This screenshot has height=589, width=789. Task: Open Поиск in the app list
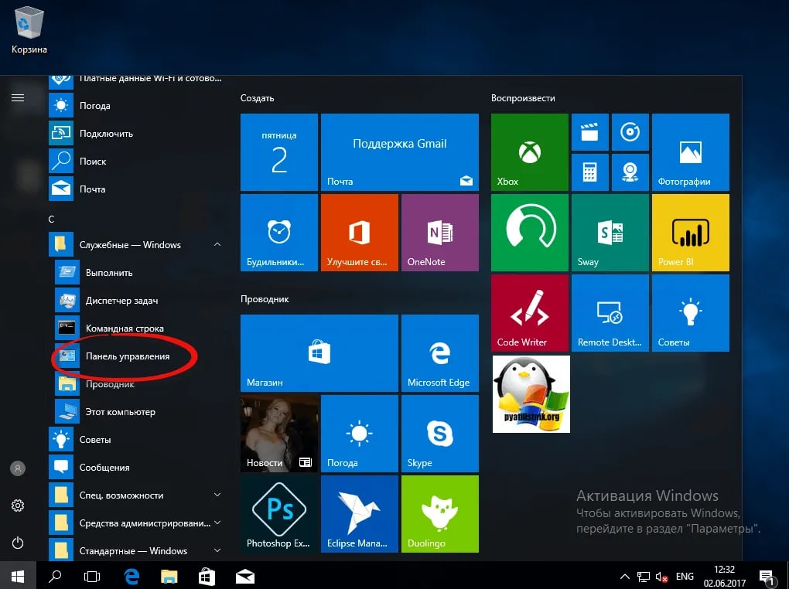point(136,161)
